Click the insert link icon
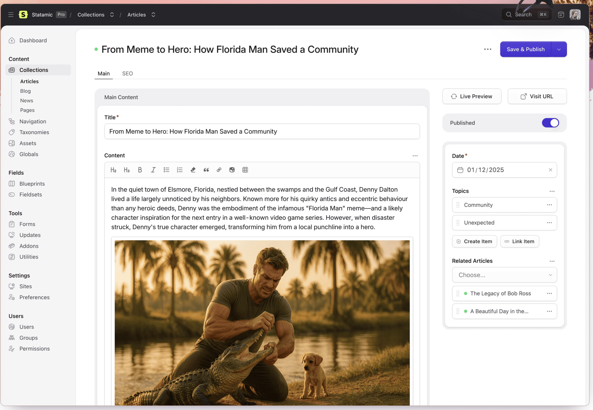Screen dimensions: 593x410 click(x=219, y=170)
